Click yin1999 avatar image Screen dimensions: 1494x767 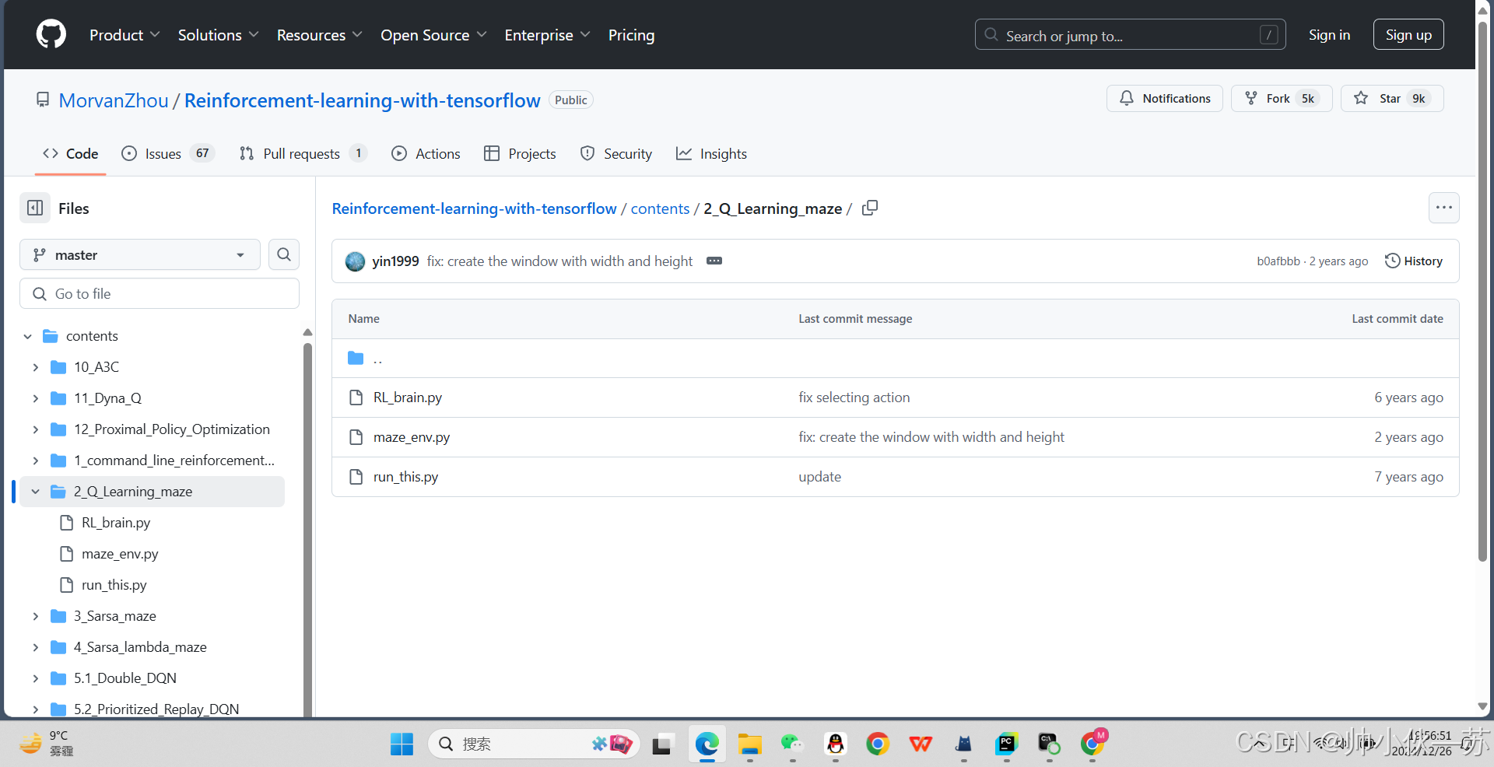click(x=356, y=261)
